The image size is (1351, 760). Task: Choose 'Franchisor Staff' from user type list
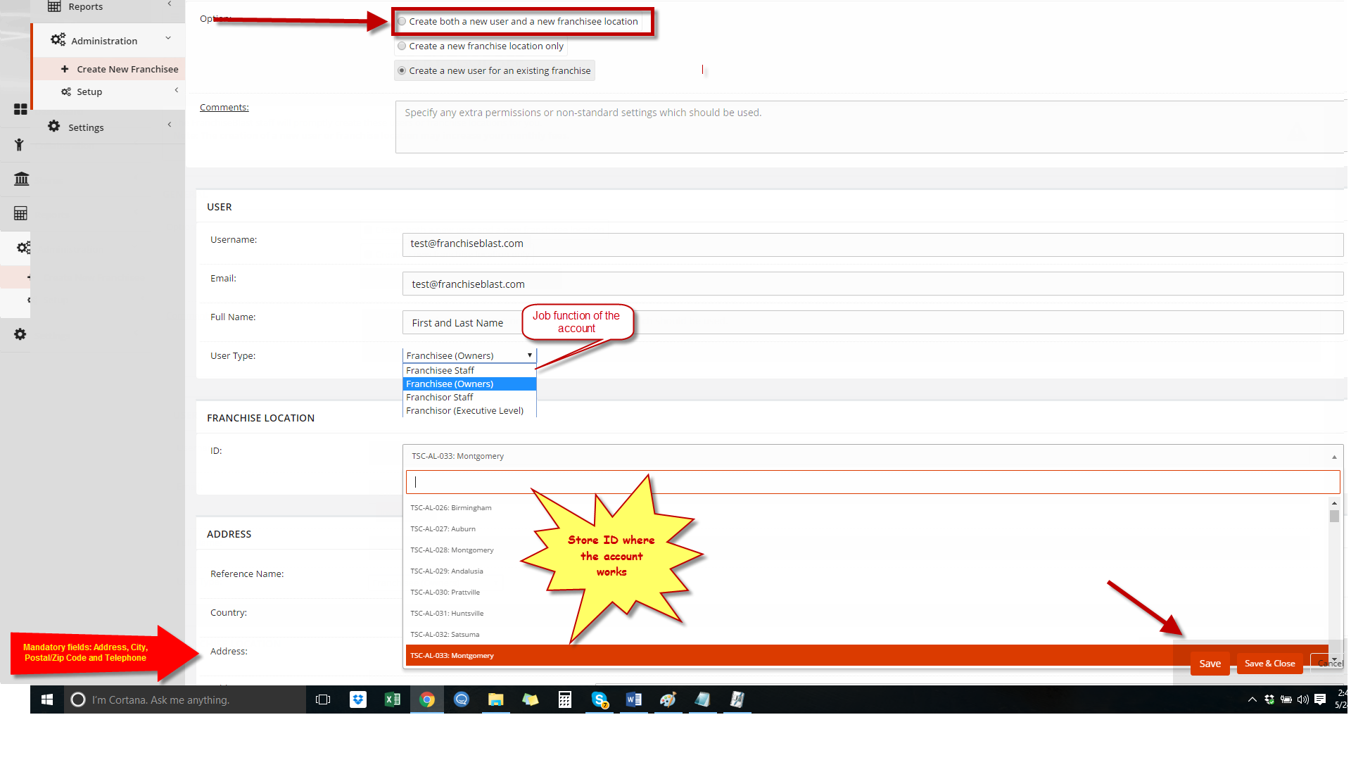pos(440,397)
